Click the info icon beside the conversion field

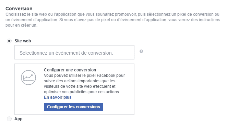coord(141,51)
